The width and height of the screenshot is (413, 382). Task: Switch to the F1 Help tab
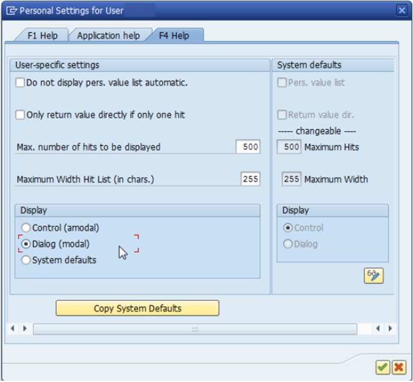pyautogui.click(x=42, y=35)
